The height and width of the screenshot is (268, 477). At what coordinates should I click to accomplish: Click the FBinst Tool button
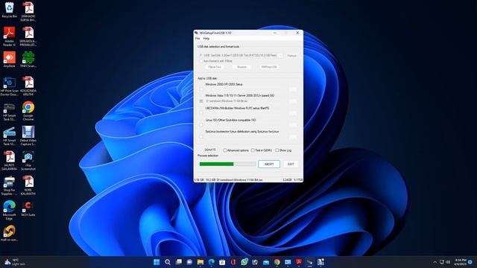[215, 67]
